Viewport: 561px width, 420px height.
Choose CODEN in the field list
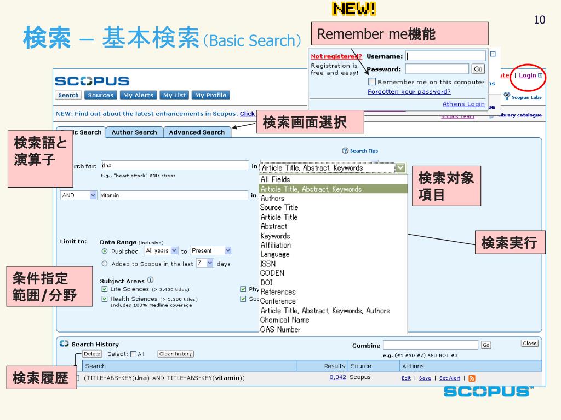(x=272, y=273)
